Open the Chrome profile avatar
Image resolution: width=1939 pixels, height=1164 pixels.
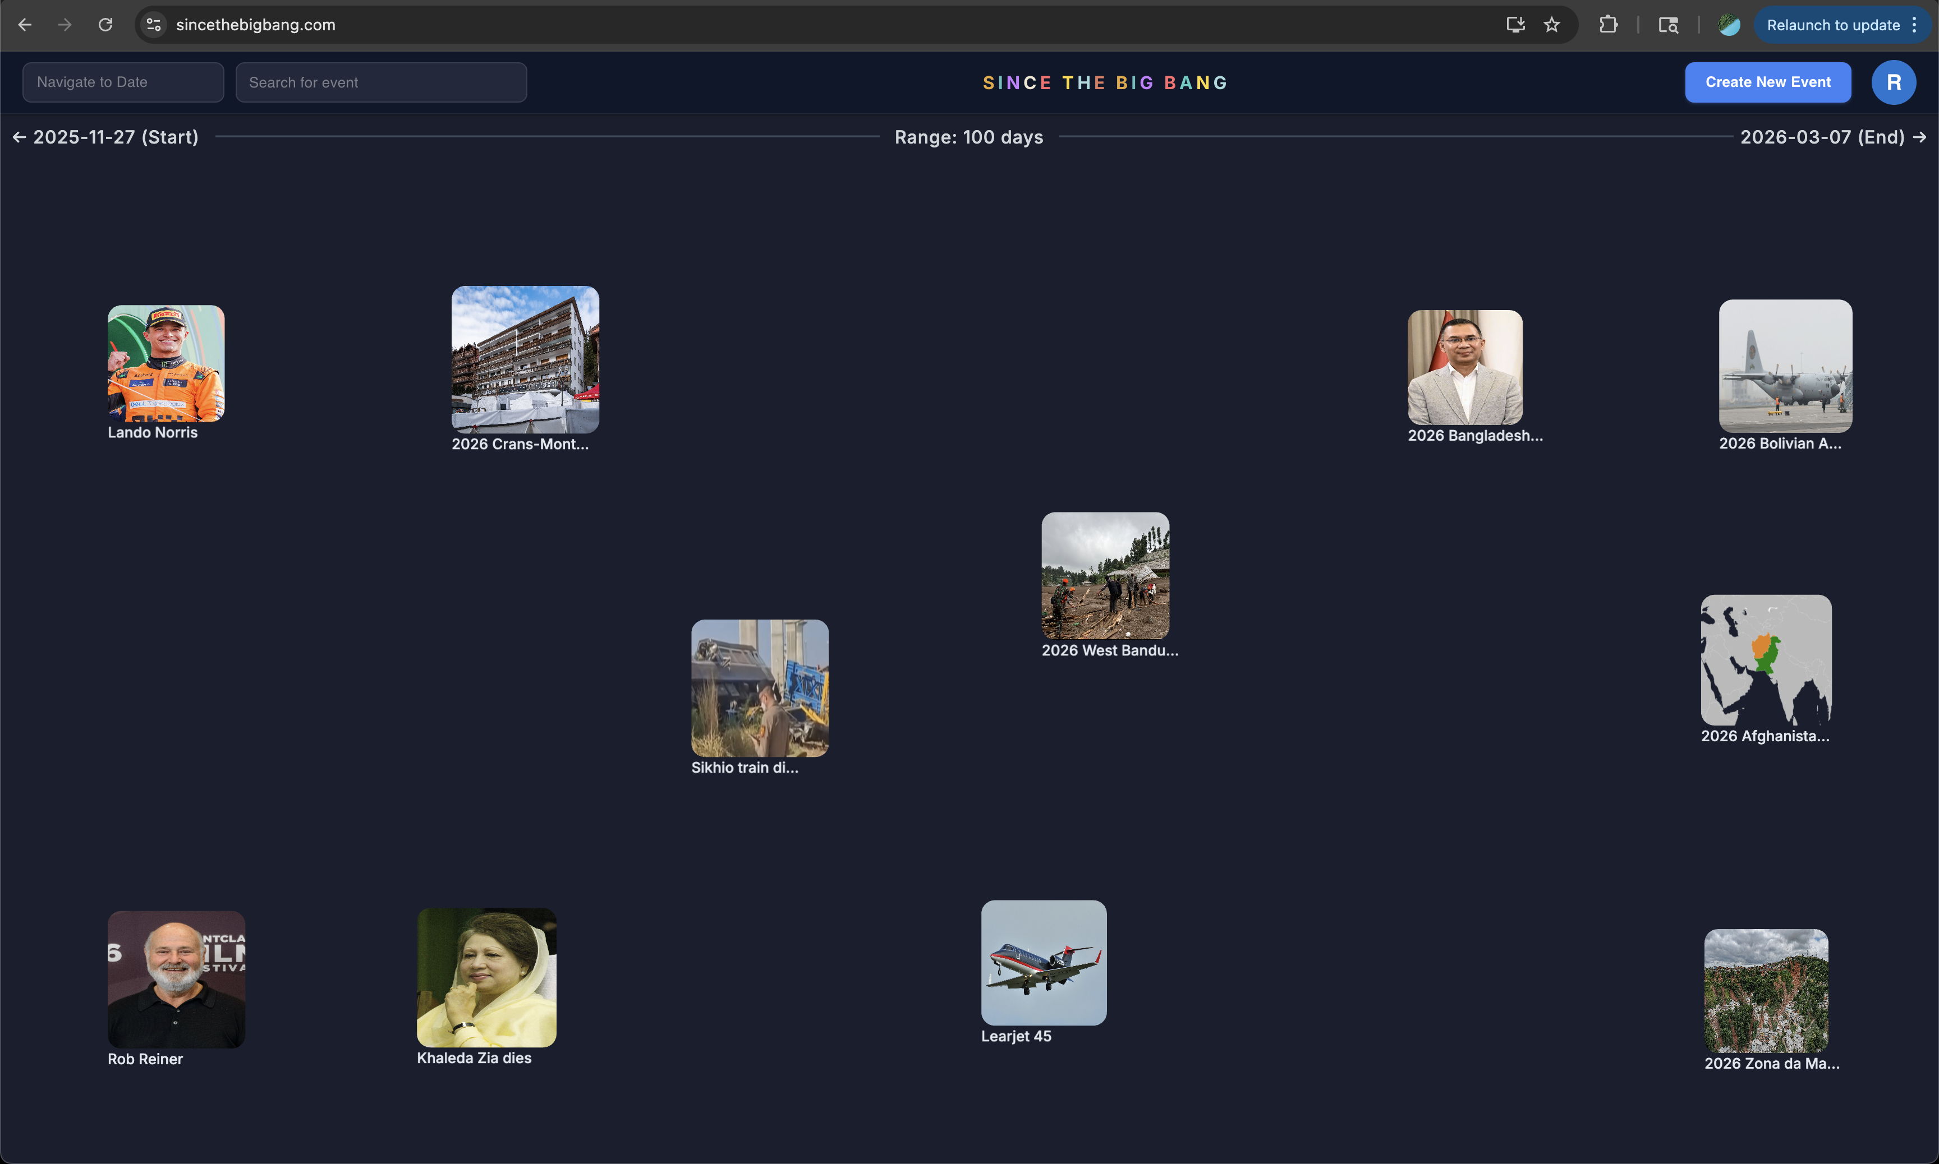(x=1729, y=25)
